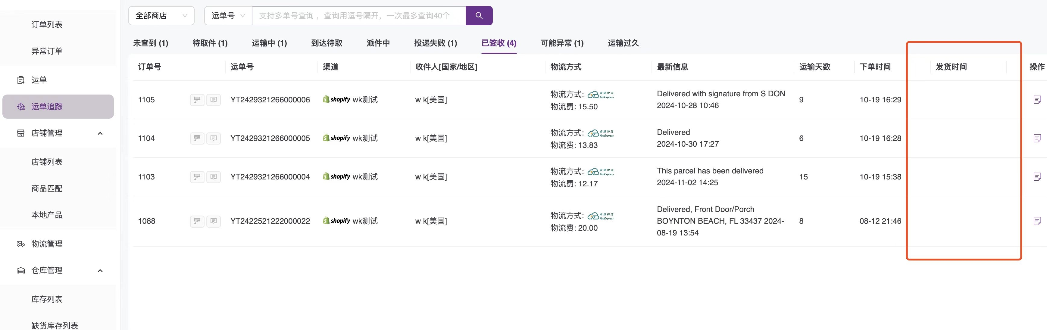Click the 仓库管理 warehouse icon in sidebar

click(21, 270)
